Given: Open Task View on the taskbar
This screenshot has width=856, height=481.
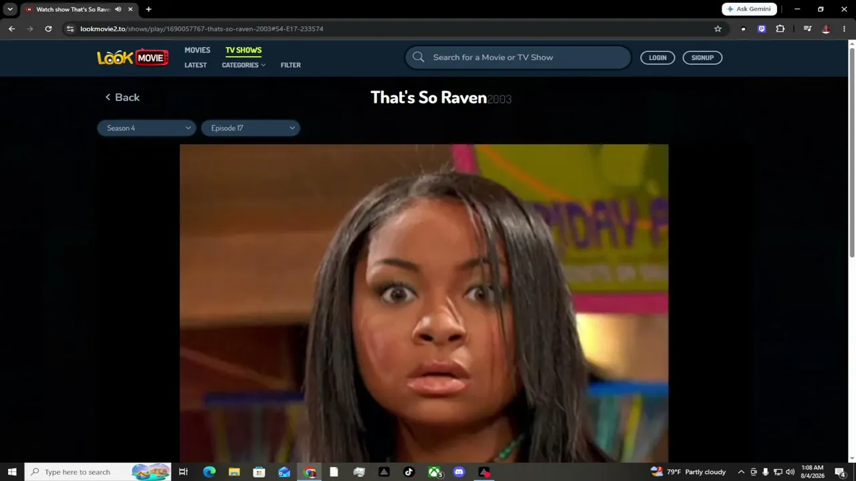Looking at the screenshot, I should point(183,472).
